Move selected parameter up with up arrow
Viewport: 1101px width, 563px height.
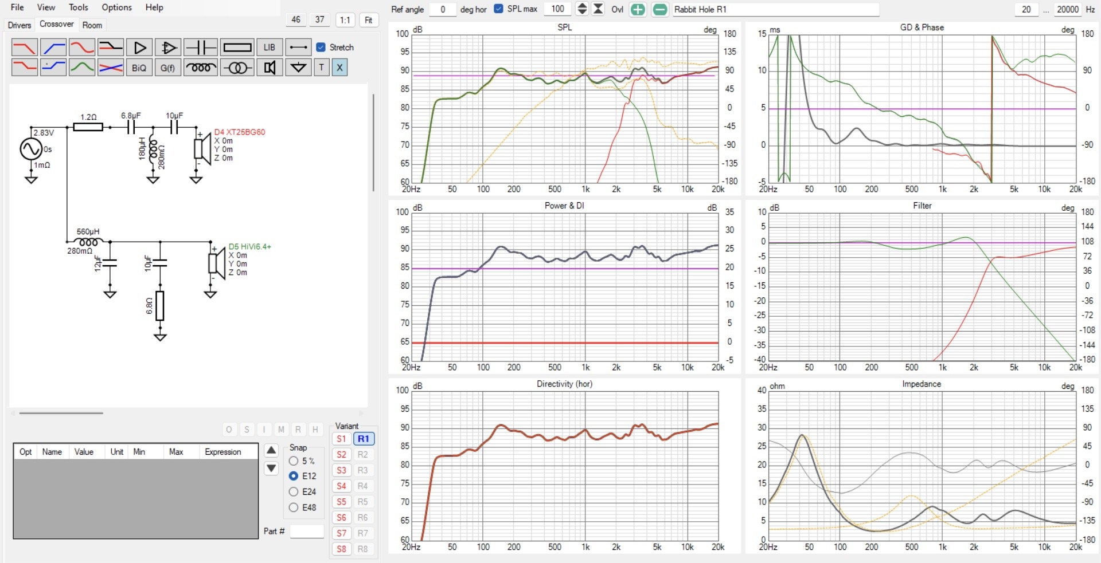(271, 450)
